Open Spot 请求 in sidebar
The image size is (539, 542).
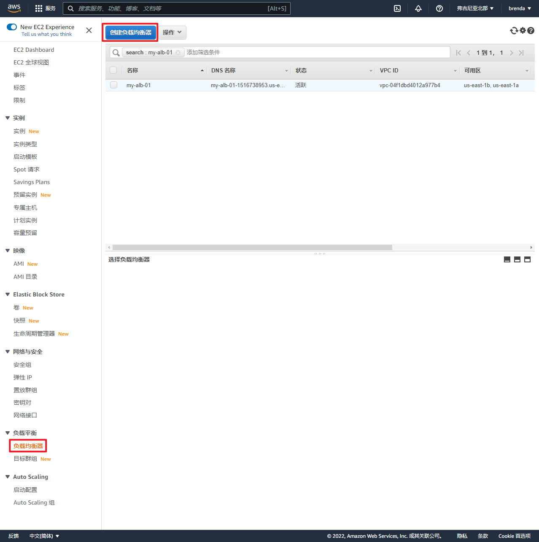27,169
